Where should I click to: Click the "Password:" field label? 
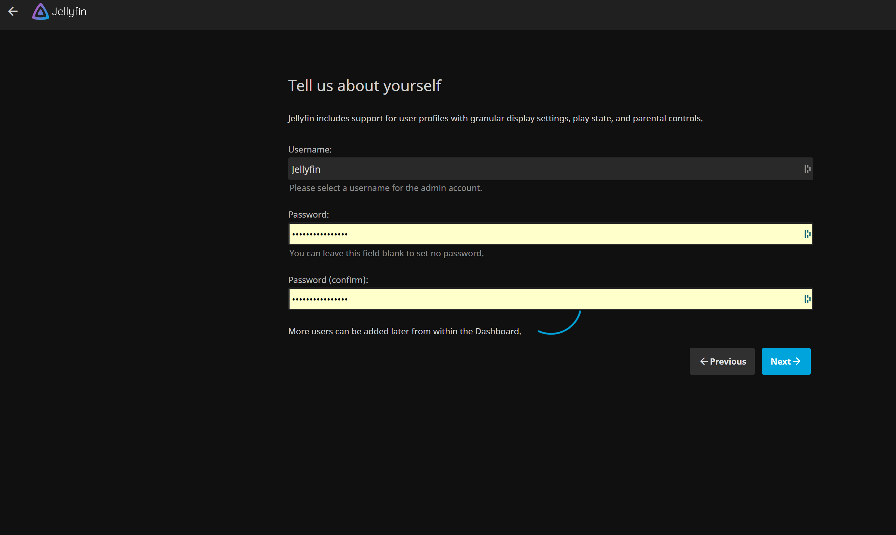308,215
